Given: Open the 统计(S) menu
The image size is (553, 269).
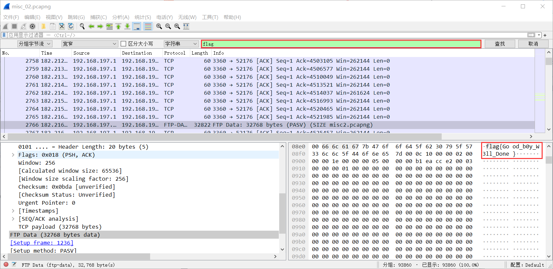Looking at the screenshot, I should point(143,17).
